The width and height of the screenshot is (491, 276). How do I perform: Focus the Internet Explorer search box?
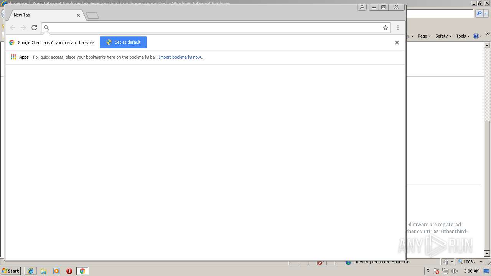tap(440, 13)
